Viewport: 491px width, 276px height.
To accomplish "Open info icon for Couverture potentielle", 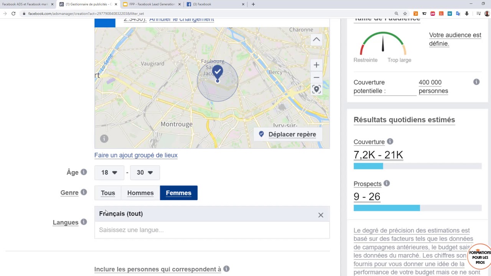I will coord(476,82).
